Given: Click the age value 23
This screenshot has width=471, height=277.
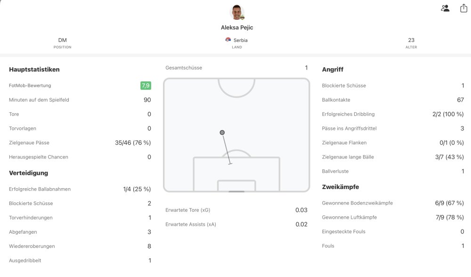Looking at the screenshot, I should point(411,40).
